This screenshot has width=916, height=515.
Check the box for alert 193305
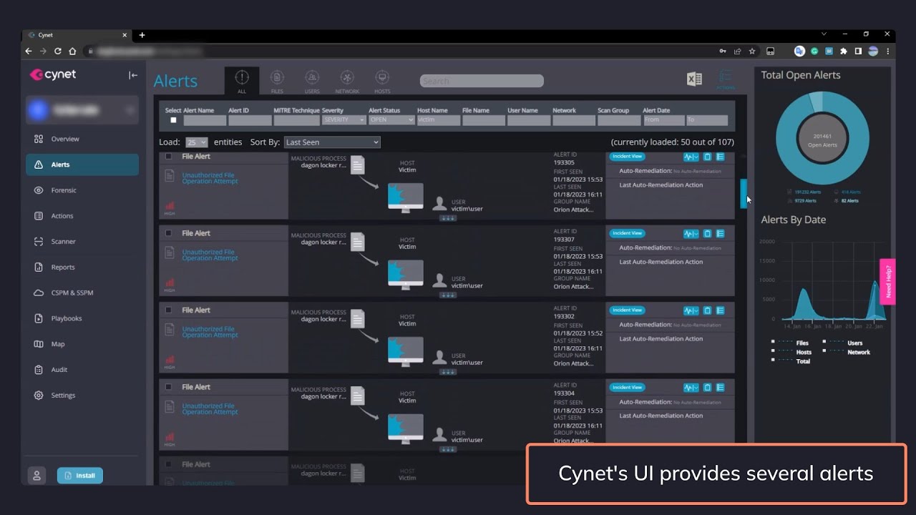[x=169, y=156]
